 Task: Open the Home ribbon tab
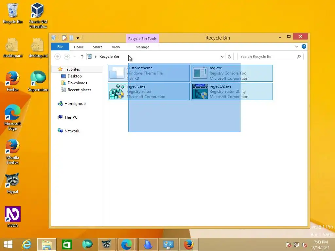pos(79,47)
